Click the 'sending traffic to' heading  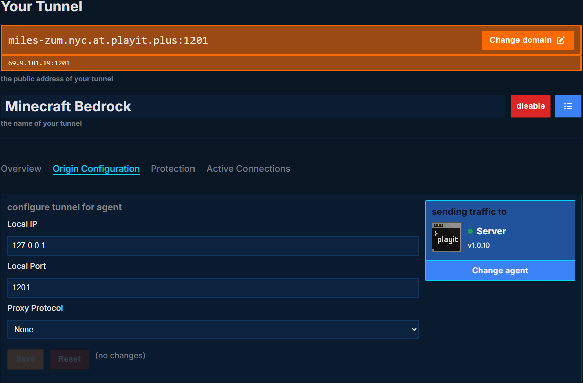pos(469,212)
